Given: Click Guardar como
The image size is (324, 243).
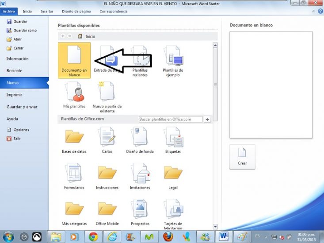Looking at the screenshot, I should tap(22, 31).
